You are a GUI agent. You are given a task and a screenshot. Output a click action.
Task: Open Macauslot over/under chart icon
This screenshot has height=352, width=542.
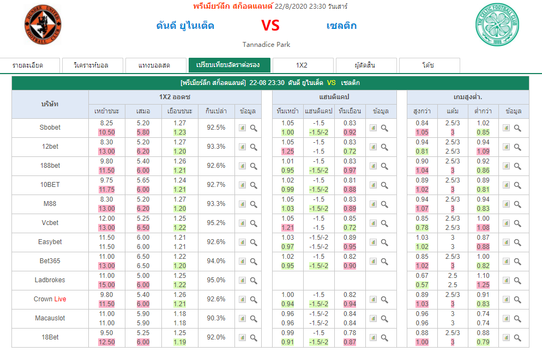pyautogui.click(x=507, y=319)
